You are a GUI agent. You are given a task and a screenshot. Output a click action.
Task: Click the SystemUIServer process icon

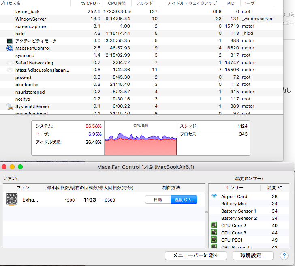pos(10,106)
